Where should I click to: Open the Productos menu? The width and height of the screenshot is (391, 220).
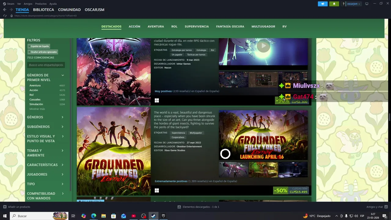tap(41, 4)
